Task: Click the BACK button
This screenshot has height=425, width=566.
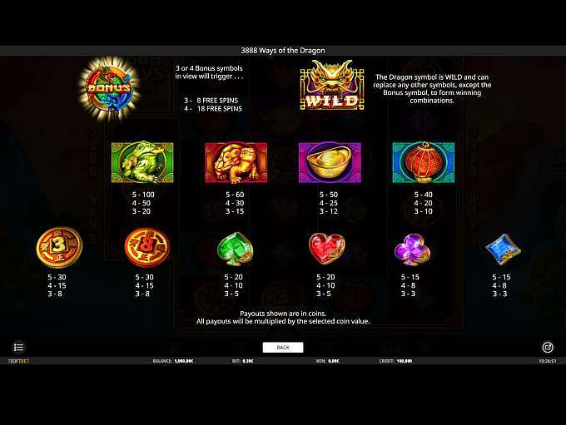Action: [x=283, y=347]
